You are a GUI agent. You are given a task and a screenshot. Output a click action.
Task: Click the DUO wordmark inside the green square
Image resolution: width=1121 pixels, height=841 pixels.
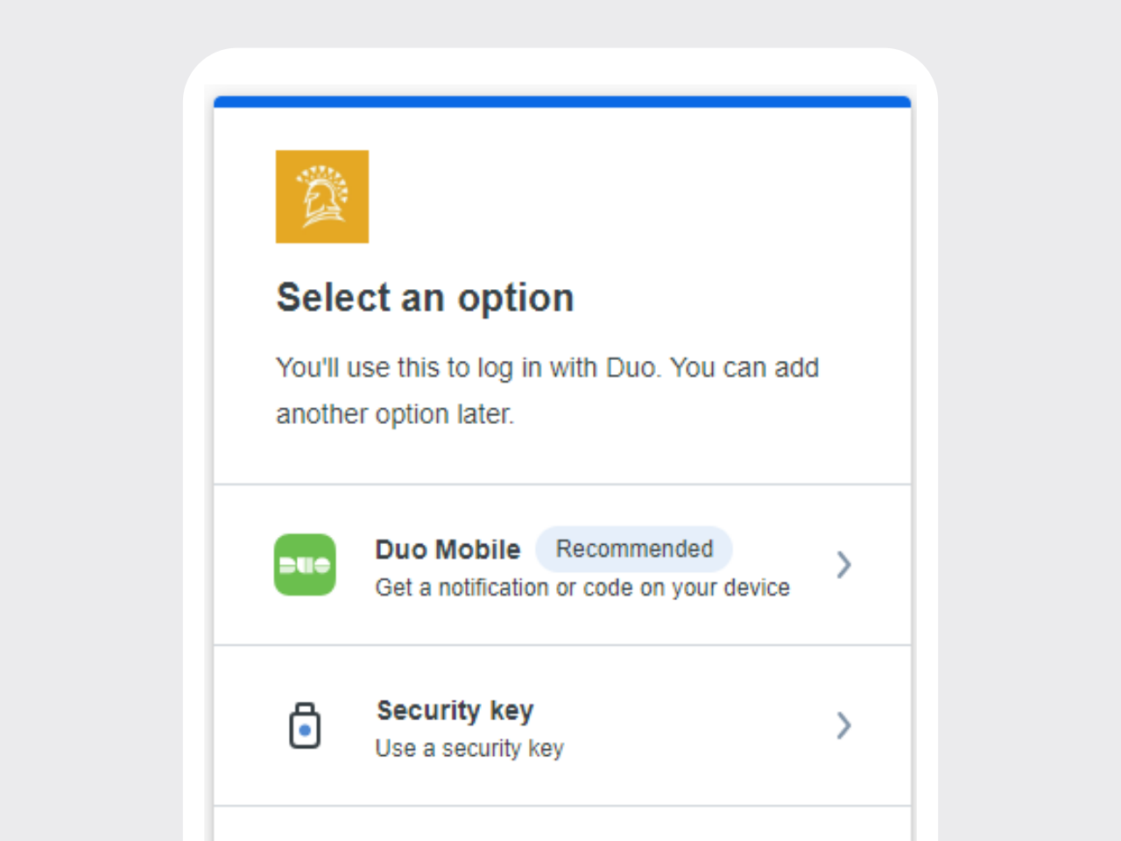305,565
